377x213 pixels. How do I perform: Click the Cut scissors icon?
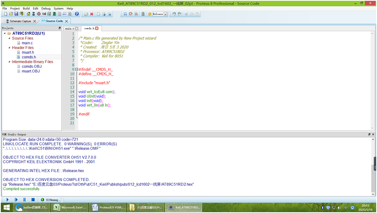pyautogui.click(x=186, y=14)
